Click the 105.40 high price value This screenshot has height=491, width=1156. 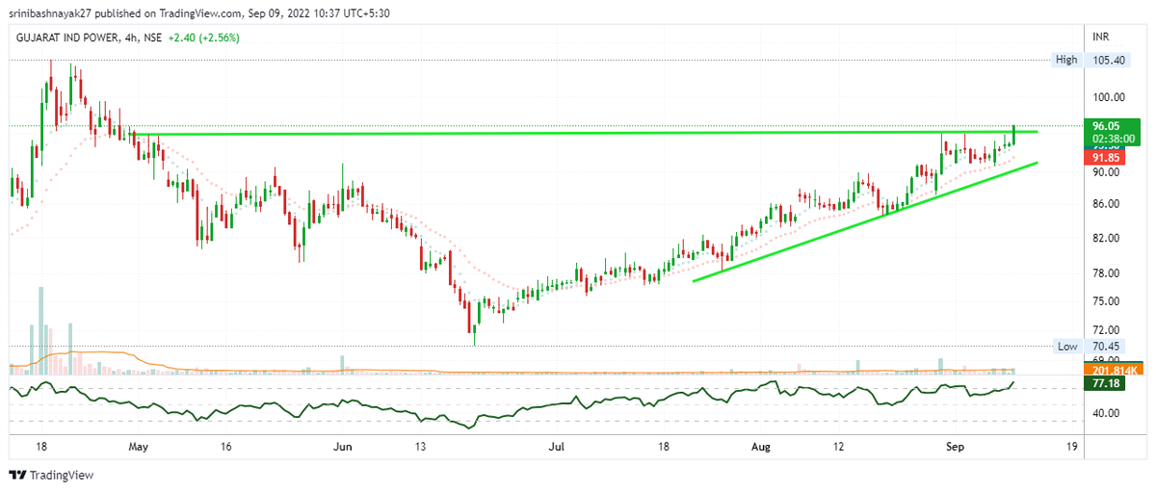pyautogui.click(x=1110, y=60)
